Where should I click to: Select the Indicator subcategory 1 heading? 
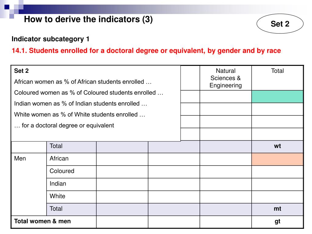tap(50, 39)
